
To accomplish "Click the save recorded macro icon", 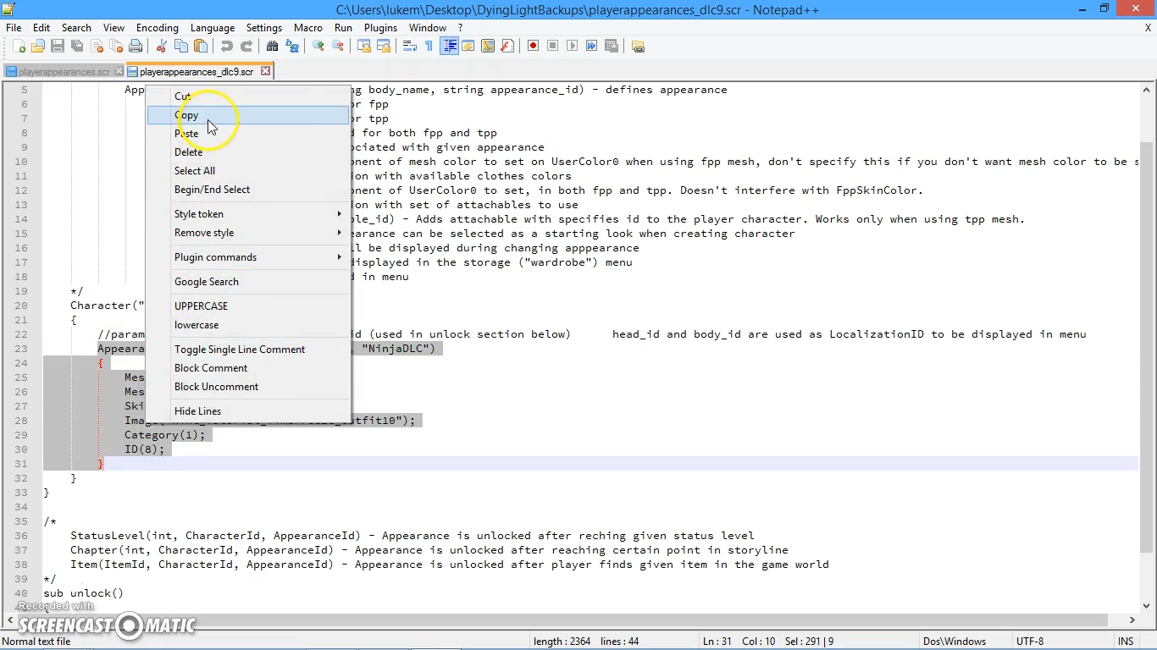I will (x=612, y=47).
